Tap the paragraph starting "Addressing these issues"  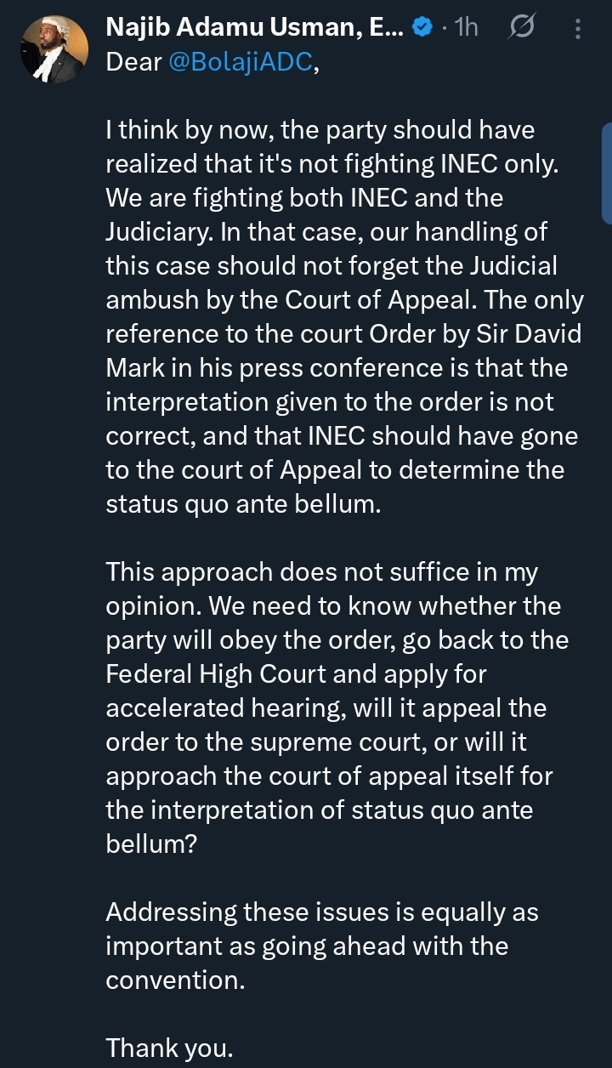321,946
